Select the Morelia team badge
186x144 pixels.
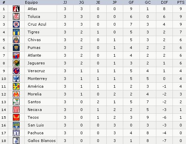click(16, 94)
